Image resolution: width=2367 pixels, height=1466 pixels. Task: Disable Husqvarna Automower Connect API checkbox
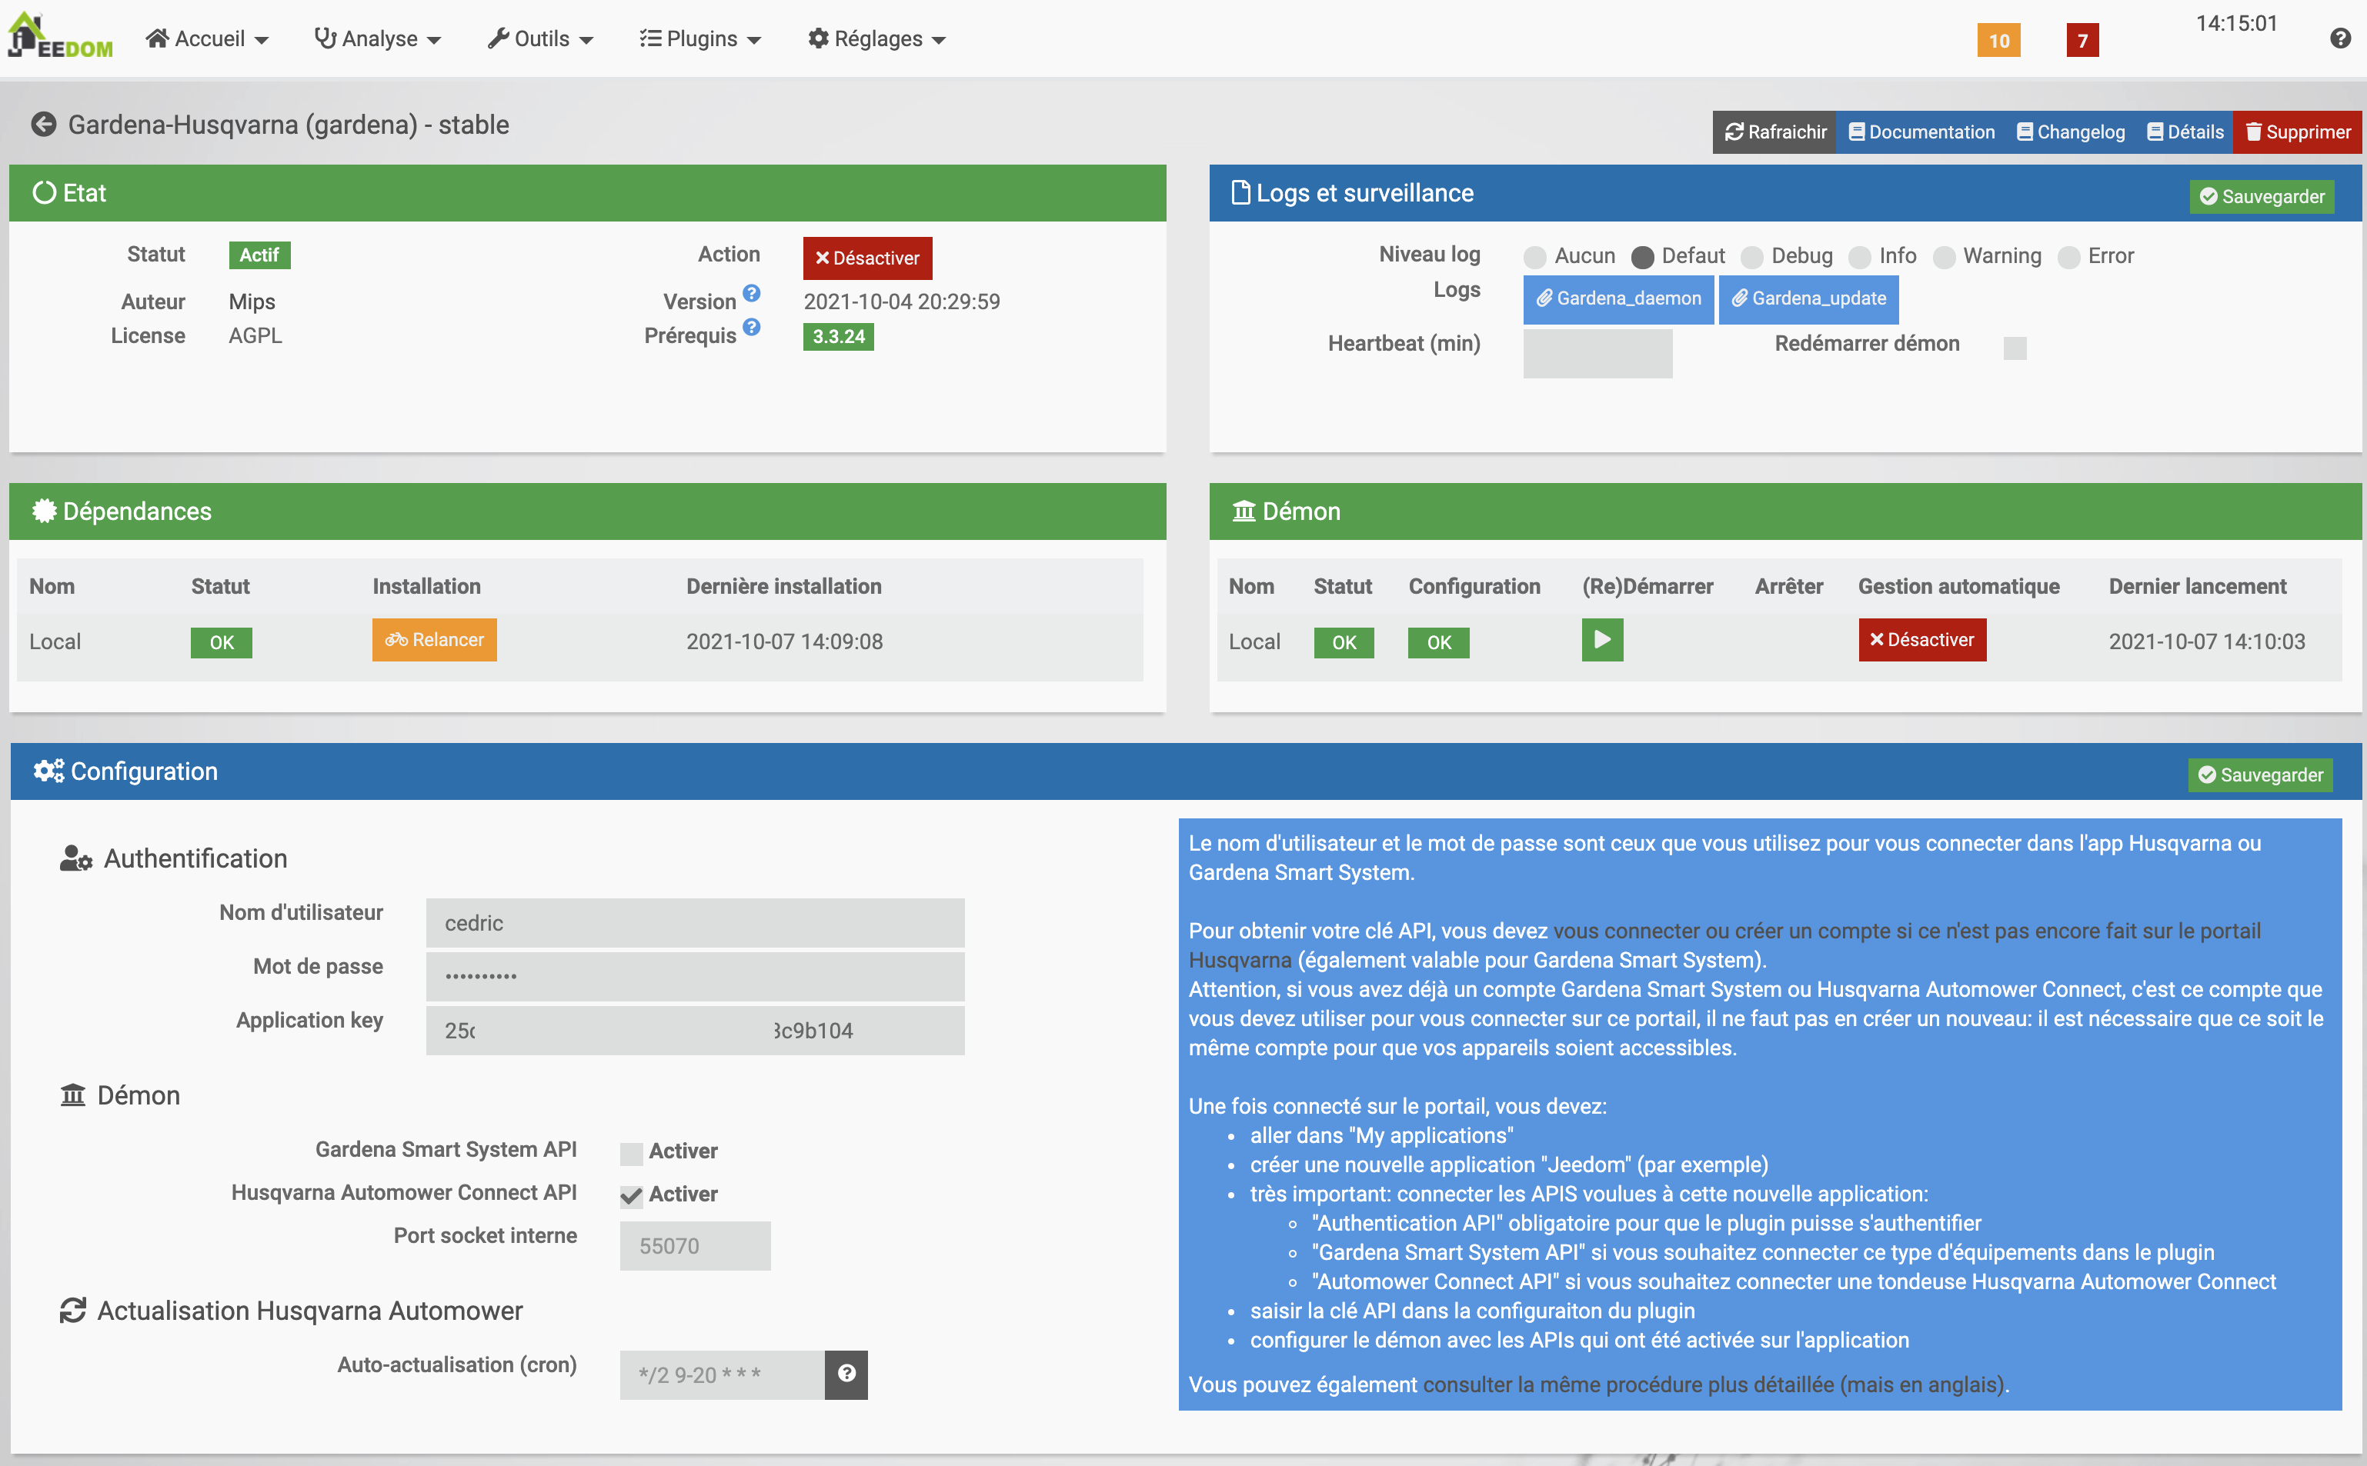pyautogui.click(x=632, y=1197)
